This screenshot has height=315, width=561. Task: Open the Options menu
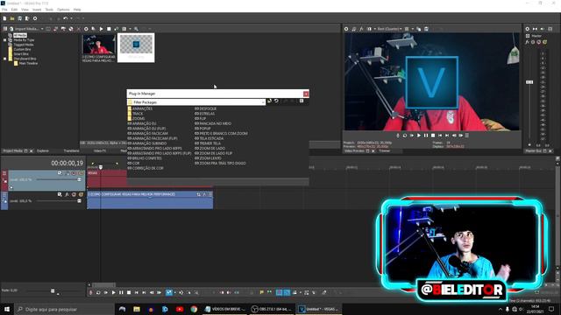click(63, 10)
